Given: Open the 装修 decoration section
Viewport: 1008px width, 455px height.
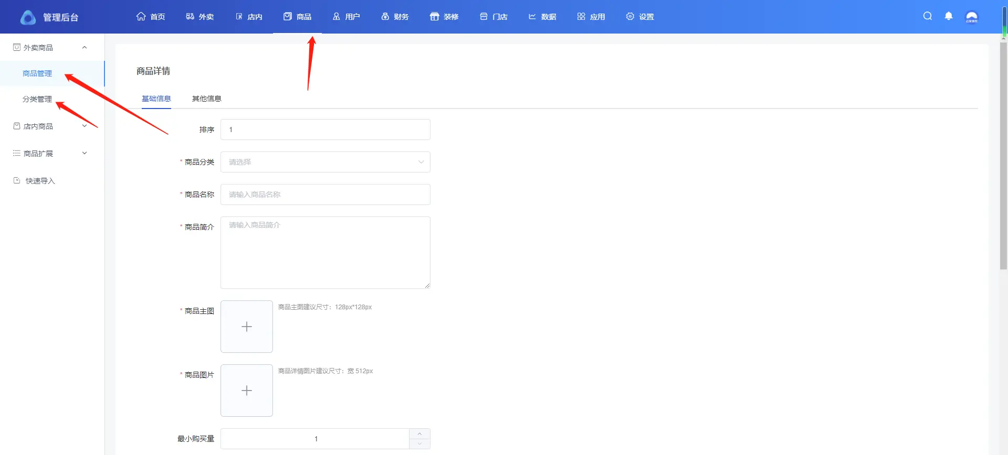Looking at the screenshot, I should pos(444,17).
